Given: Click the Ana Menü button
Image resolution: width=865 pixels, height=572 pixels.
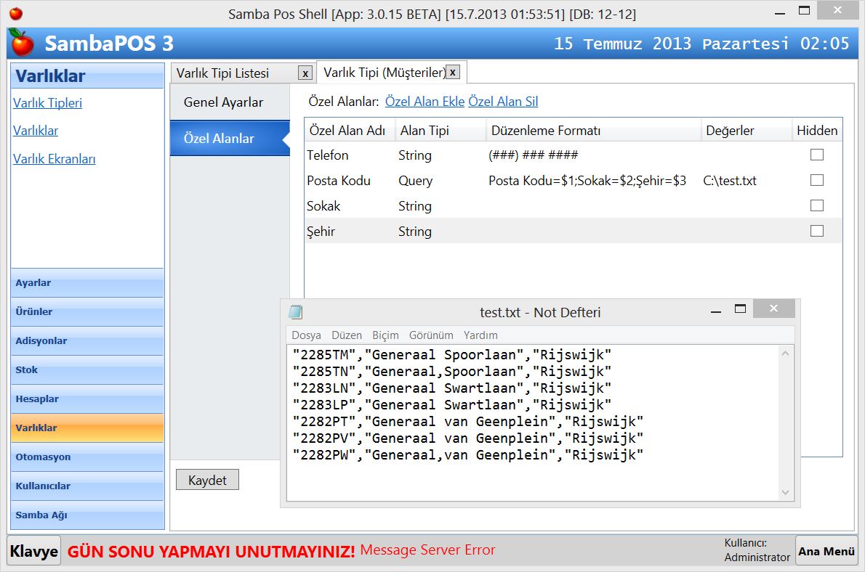Looking at the screenshot, I should coord(826,551).
